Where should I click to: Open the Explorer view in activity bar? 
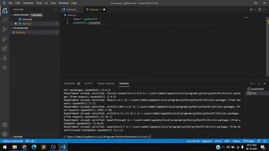pyautogui.click(x=5, y=10)
